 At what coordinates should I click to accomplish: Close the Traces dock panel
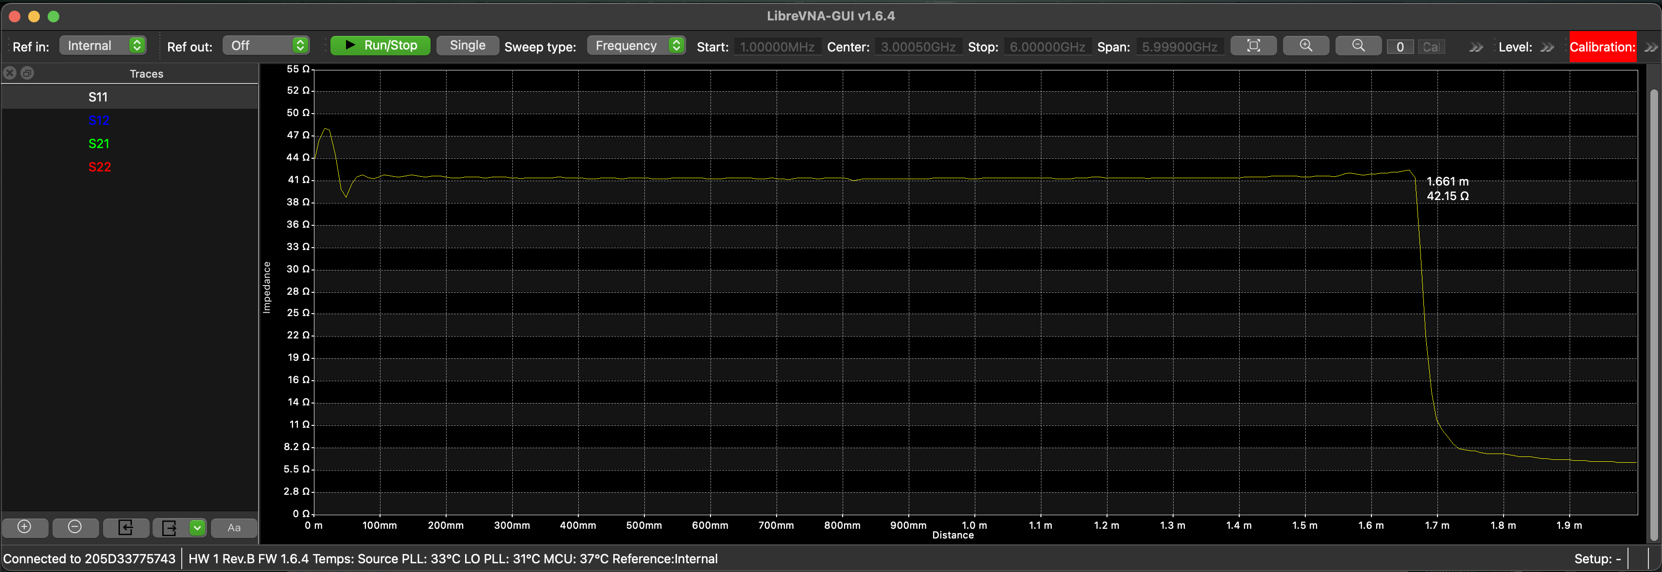10,73
